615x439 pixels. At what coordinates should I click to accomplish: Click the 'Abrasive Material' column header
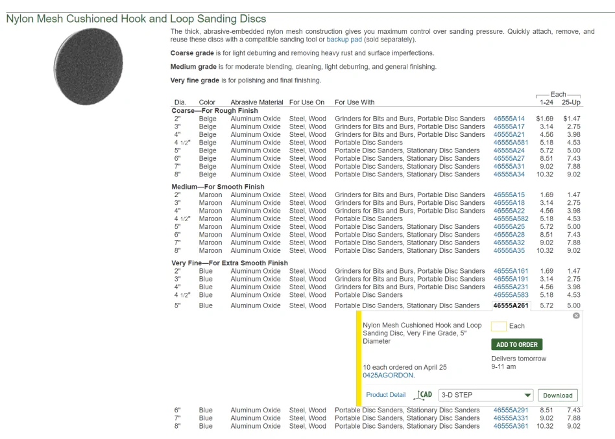(x=256, y=102)
